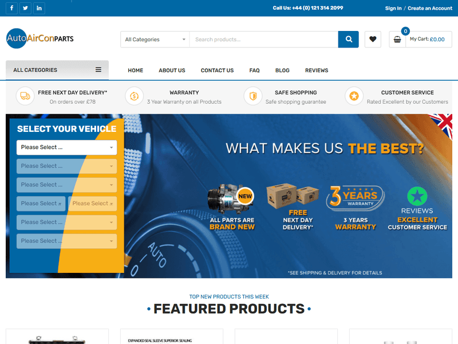Click 'SEE SHIPPING & DELIVERY FOR DETAILS' note
The image size is (458, 344).
[335, 273]
